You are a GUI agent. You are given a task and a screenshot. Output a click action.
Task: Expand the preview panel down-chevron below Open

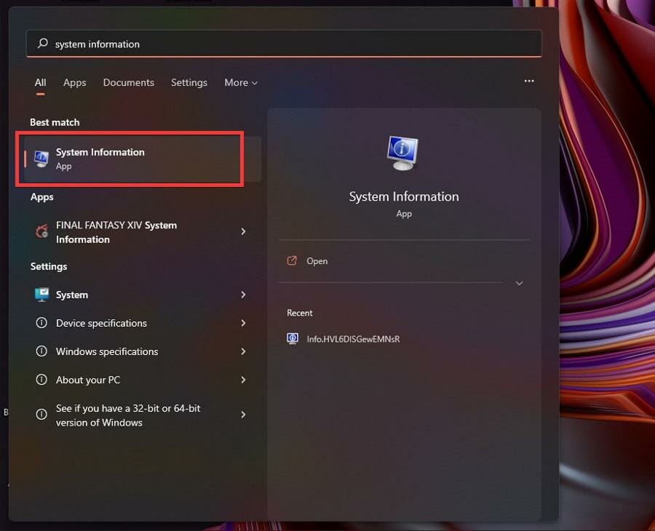point(520,284)
